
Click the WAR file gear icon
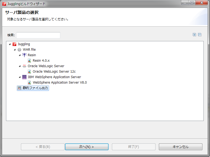click(19, 50)
